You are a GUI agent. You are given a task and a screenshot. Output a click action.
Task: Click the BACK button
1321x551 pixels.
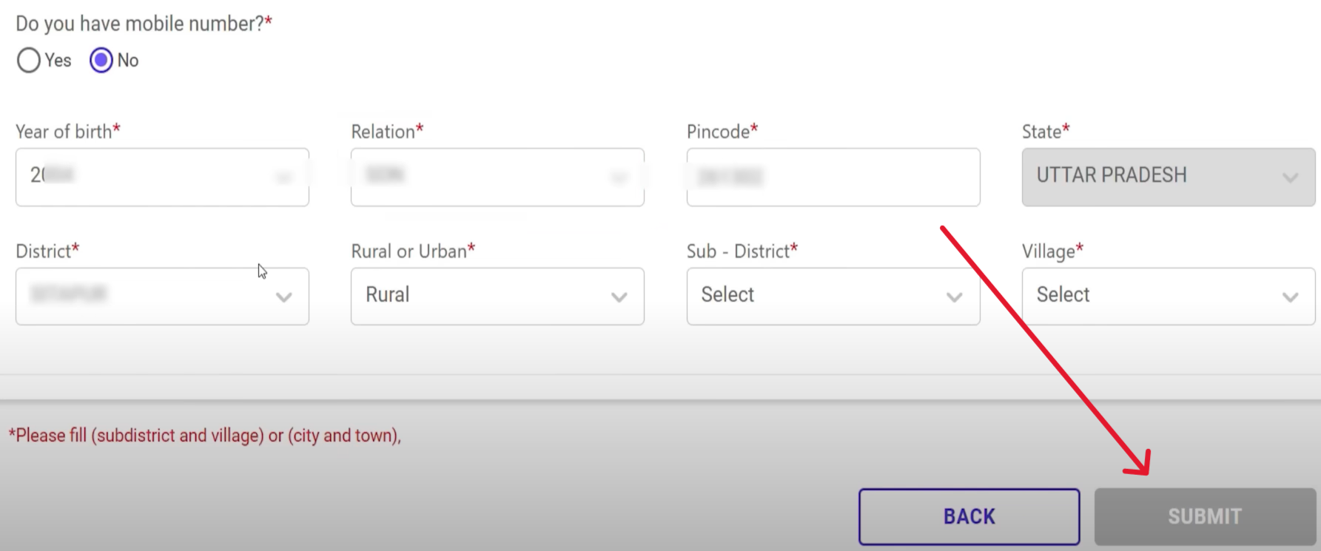tap(969, 515)
